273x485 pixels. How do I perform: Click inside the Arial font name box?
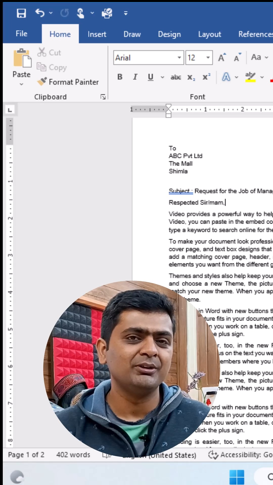[x=145, y=58]
